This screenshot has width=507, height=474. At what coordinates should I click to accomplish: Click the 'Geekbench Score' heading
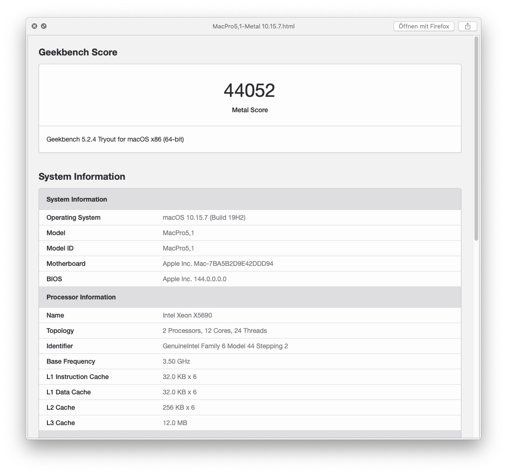[x=78, y=52]
